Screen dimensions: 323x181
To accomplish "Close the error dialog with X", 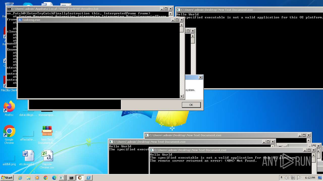I will point(200,77).
